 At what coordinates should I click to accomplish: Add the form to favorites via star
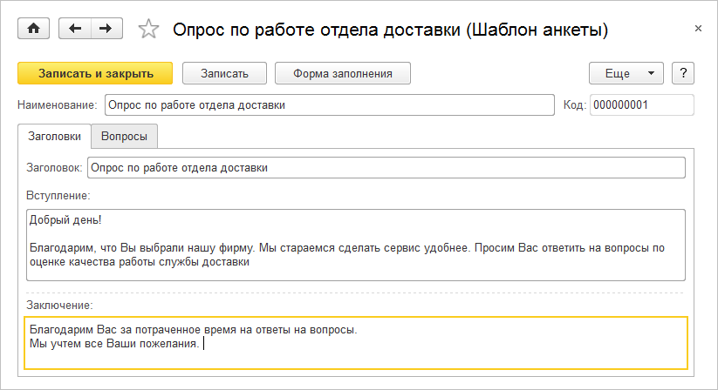[x=149, y=30]
